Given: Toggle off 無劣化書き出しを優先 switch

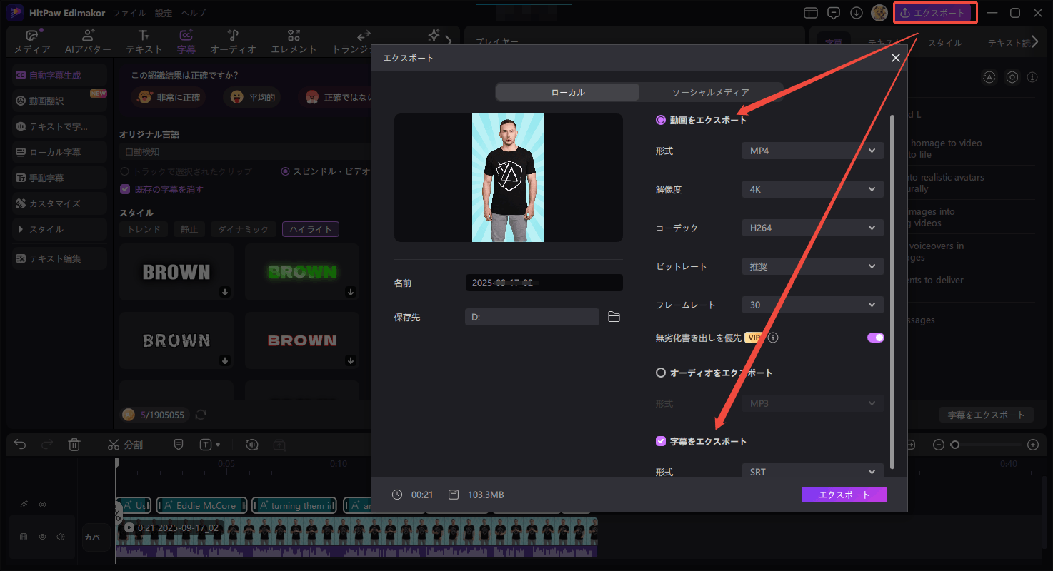Looking at the screenshot, I should click(x=874, y=337).
